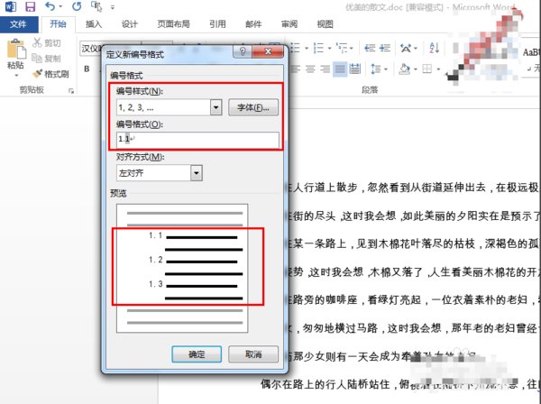This screenshot has height=404, width=541.
Task: Click the numbering list icon
Action: (319, 48)
